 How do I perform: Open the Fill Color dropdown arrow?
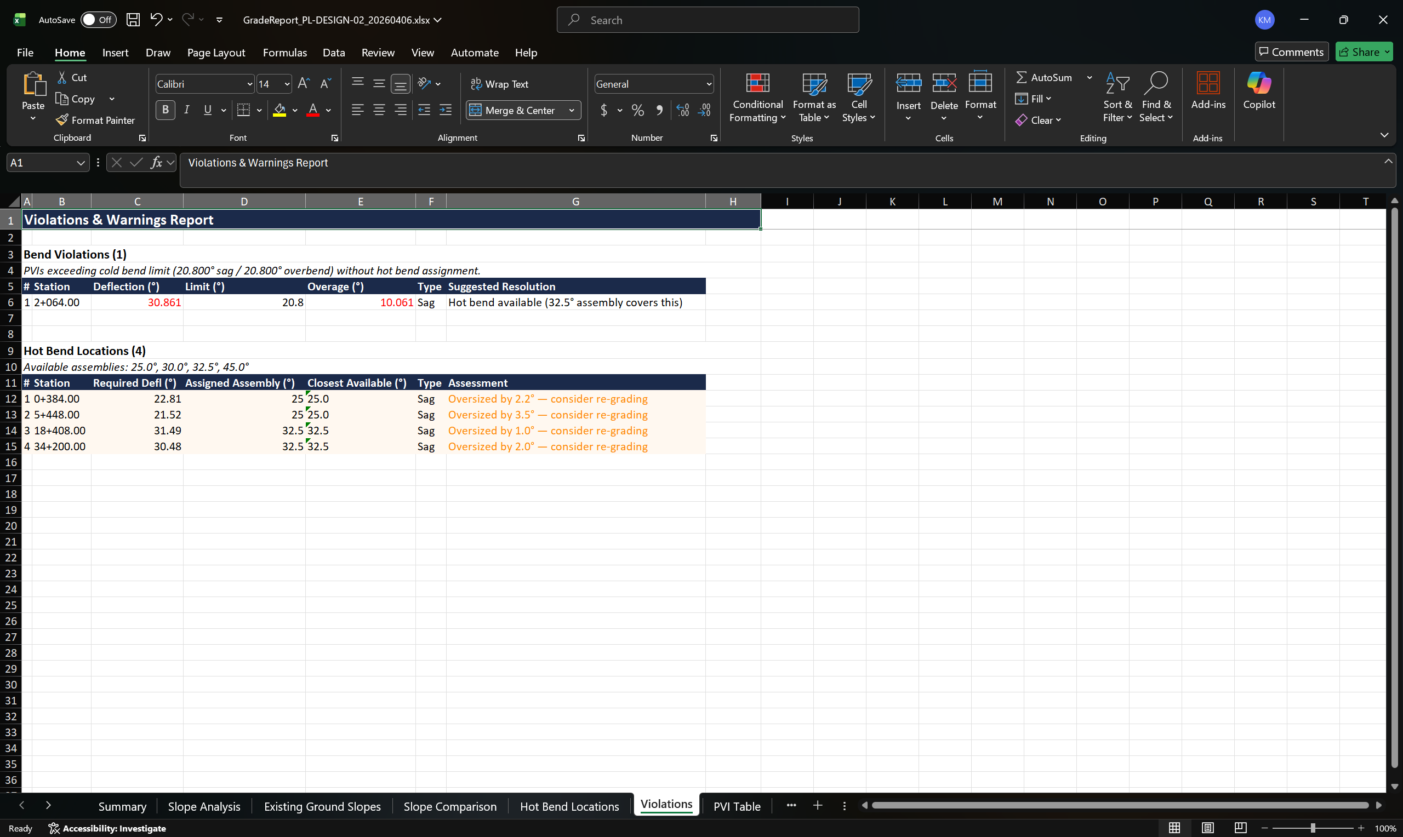click(294, 110)
